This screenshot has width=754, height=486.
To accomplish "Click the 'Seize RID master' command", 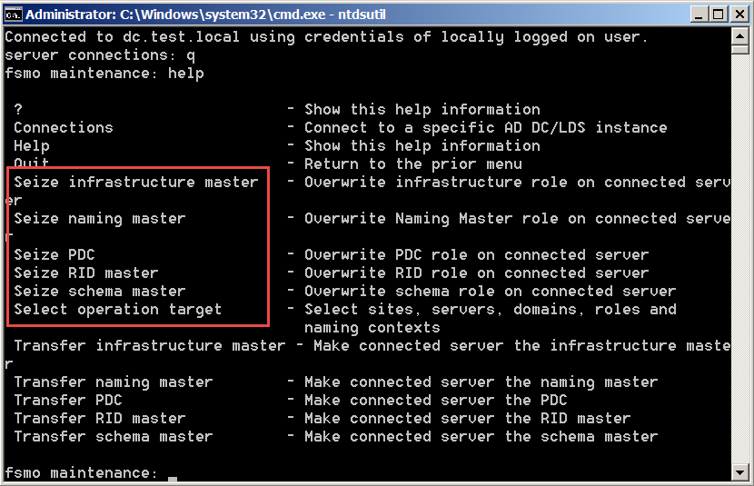I will pos(86,273).
